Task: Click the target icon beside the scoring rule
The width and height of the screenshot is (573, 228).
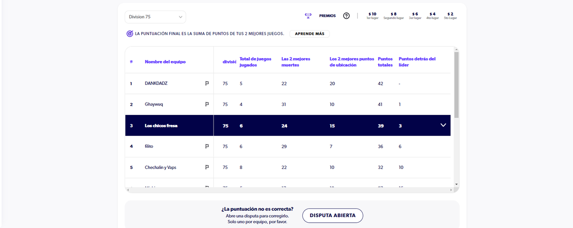Action: click(129, 34)
